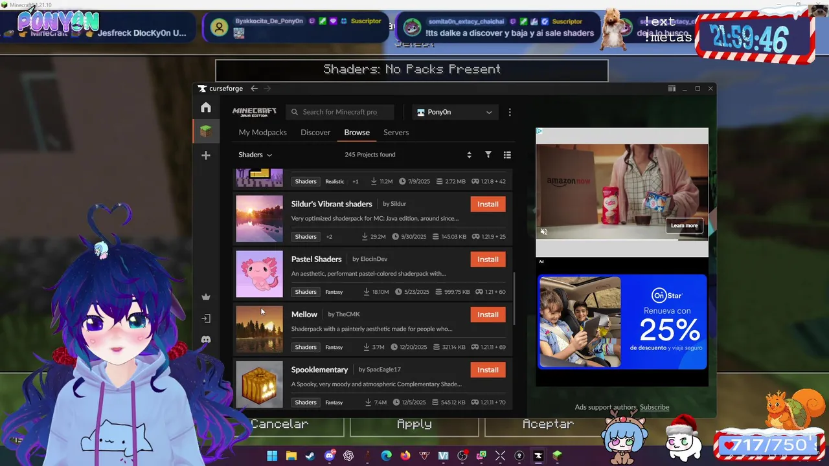Click the AdChoices icon on the video ad

pyautogui.click(x=539, y=131)
